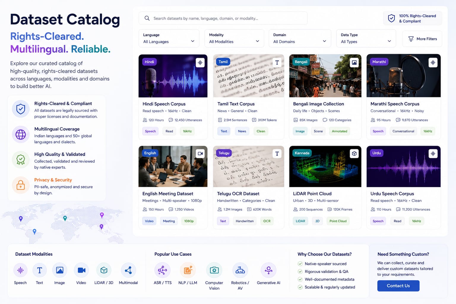456x304 pixels.
Task: Expand the Data Type dropdown
Action: pos(366,38)
